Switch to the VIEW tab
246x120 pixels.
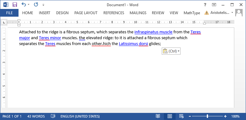[x=174, y=13]
